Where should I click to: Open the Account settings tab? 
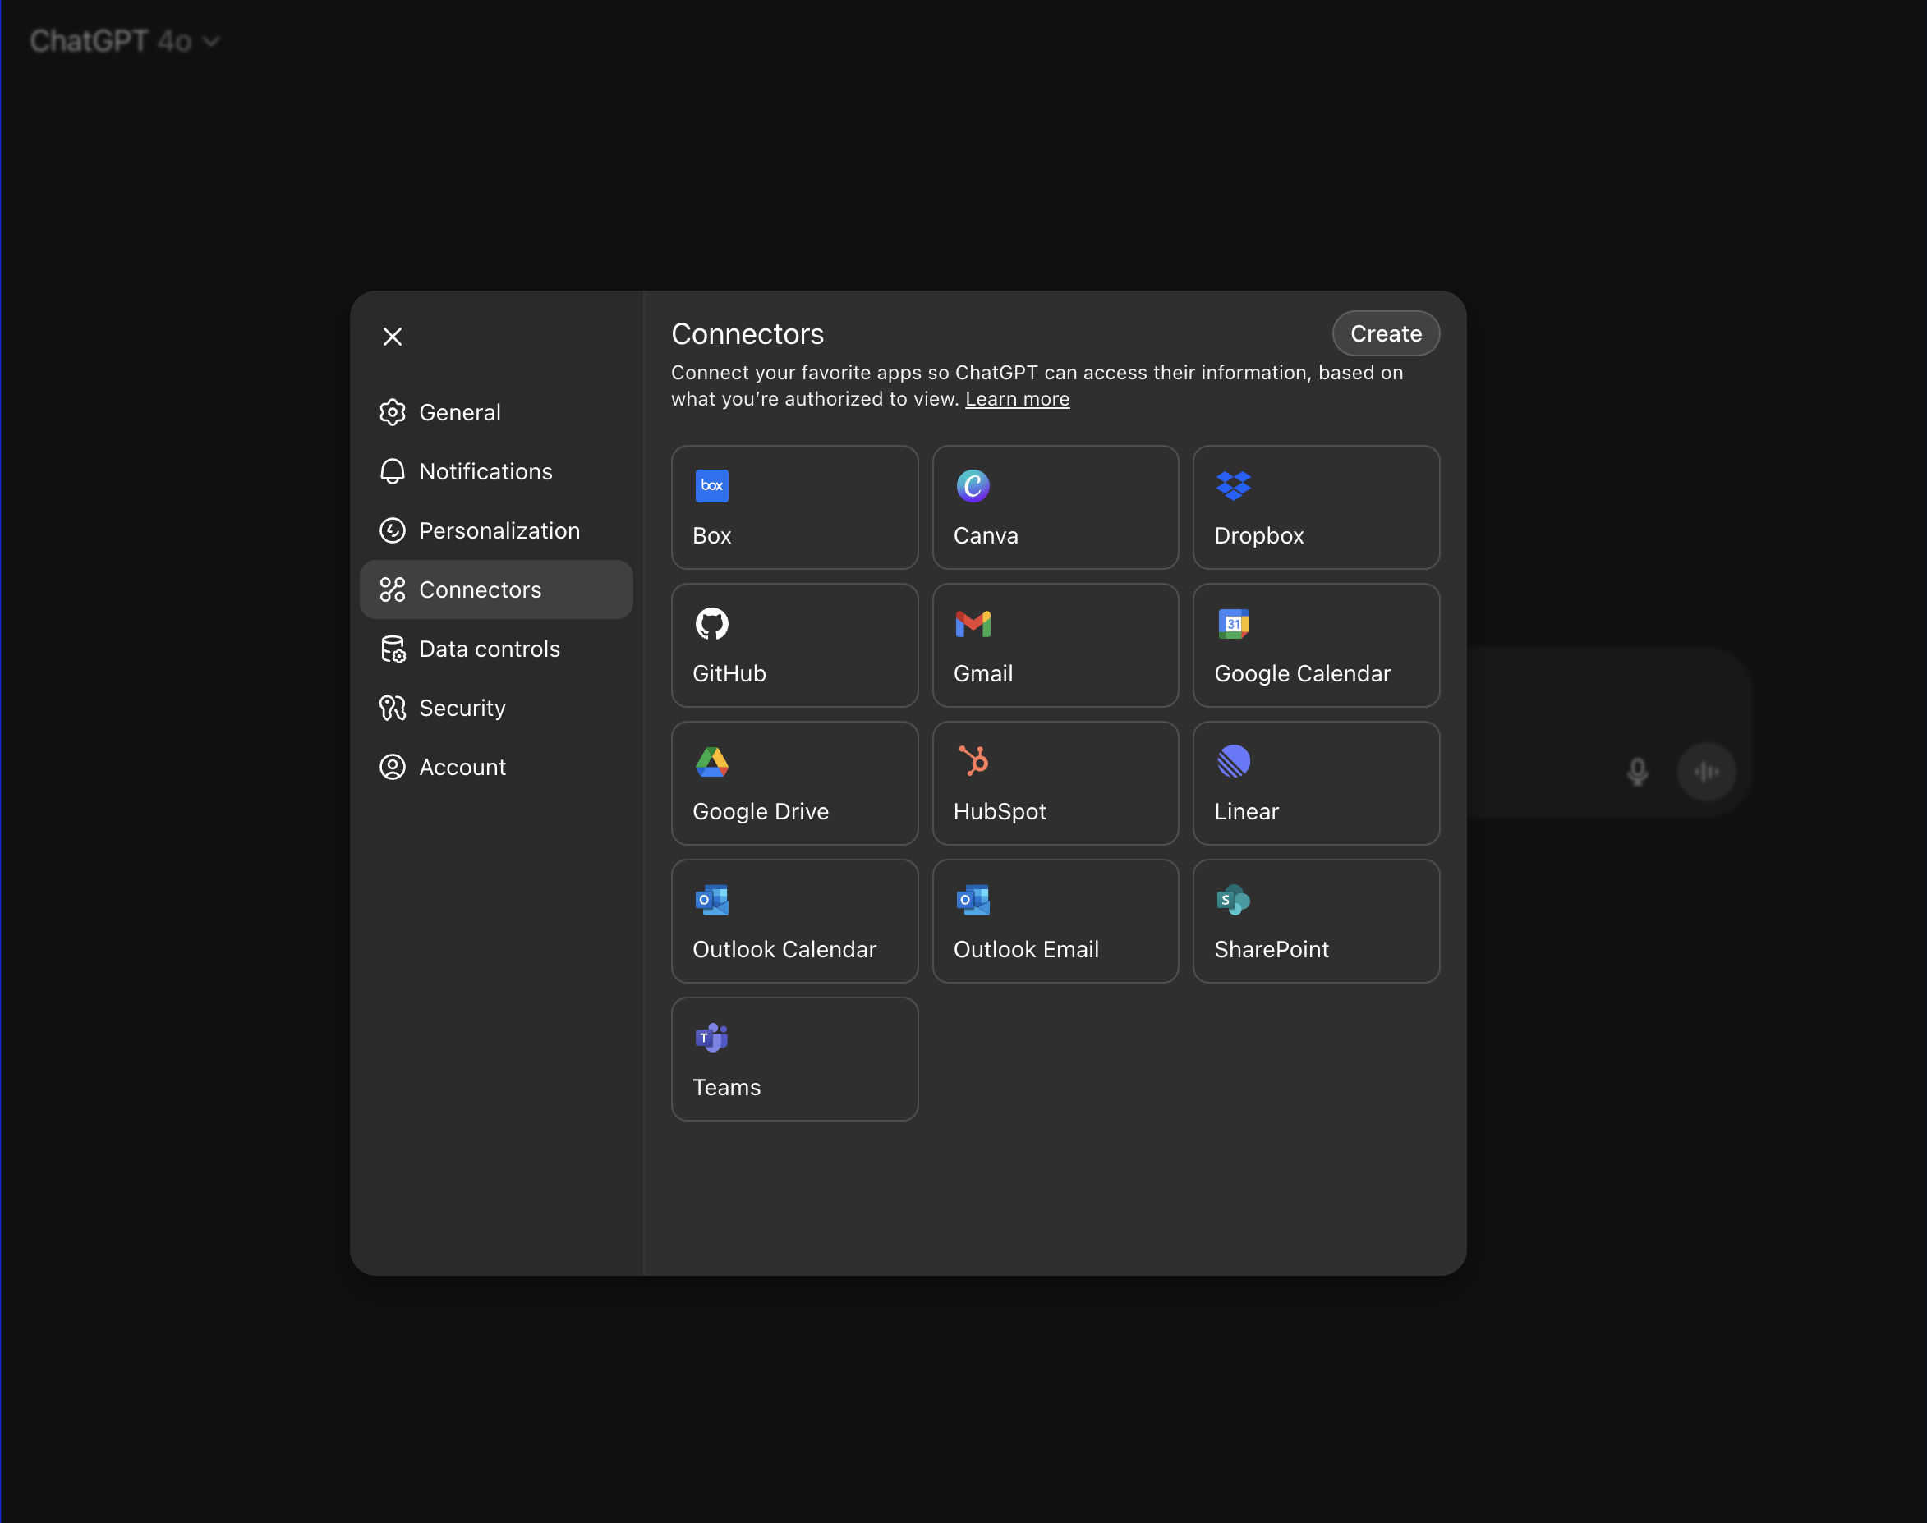click(x=496, y=767)
